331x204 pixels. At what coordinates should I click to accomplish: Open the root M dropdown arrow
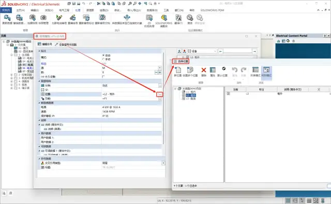click(160, 68)
